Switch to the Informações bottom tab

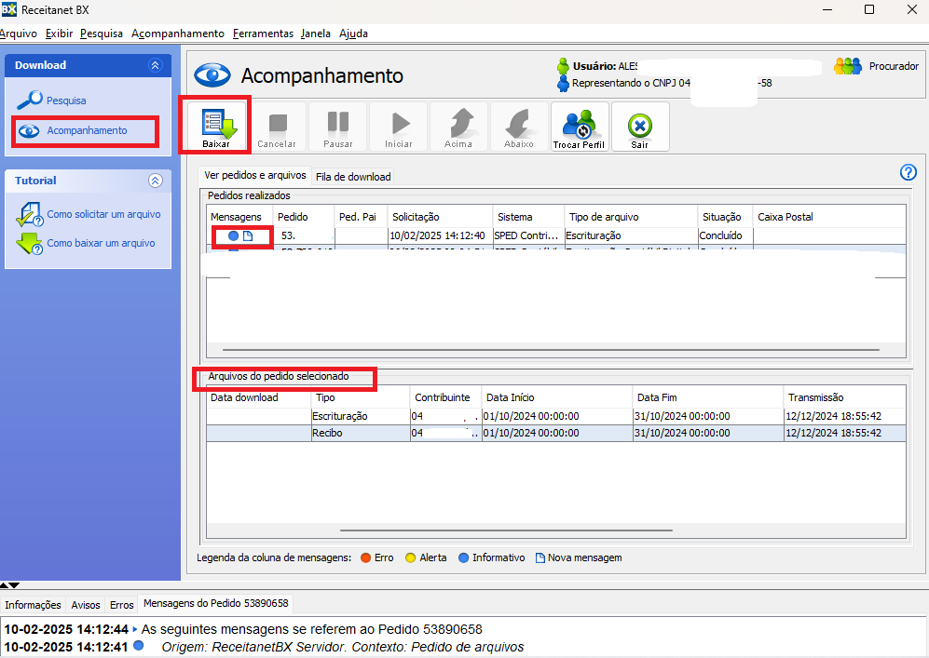point(33,605)
